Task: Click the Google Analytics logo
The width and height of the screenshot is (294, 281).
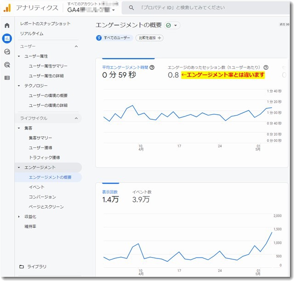Action: click(x=7, y=8)
